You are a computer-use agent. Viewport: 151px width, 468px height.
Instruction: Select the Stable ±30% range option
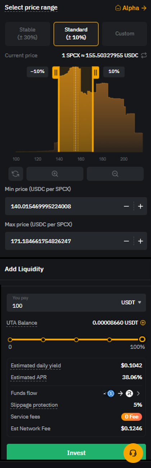pos(28,33)
